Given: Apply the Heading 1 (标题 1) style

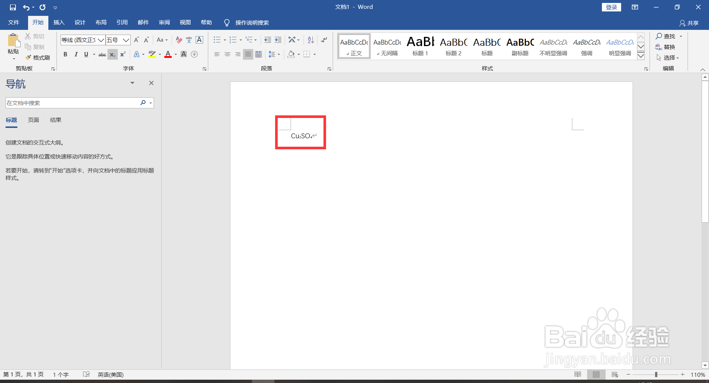Looking at the screenshot, I should (420, 46).
